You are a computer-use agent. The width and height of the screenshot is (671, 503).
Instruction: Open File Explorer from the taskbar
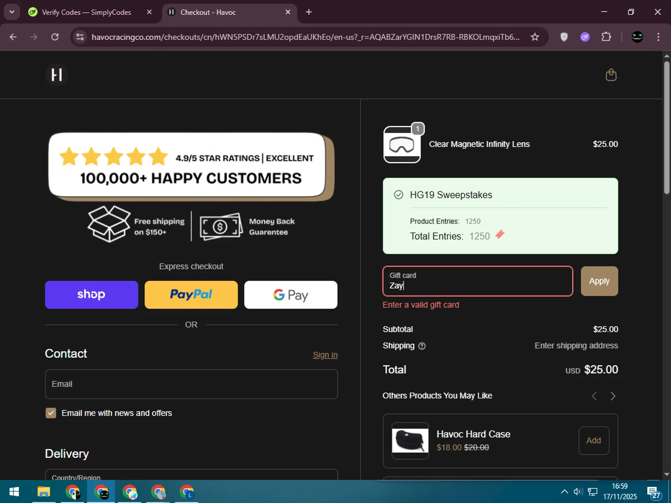pyautogui.click(x=43, y=492)
